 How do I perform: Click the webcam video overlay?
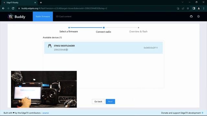coord(44,89)
